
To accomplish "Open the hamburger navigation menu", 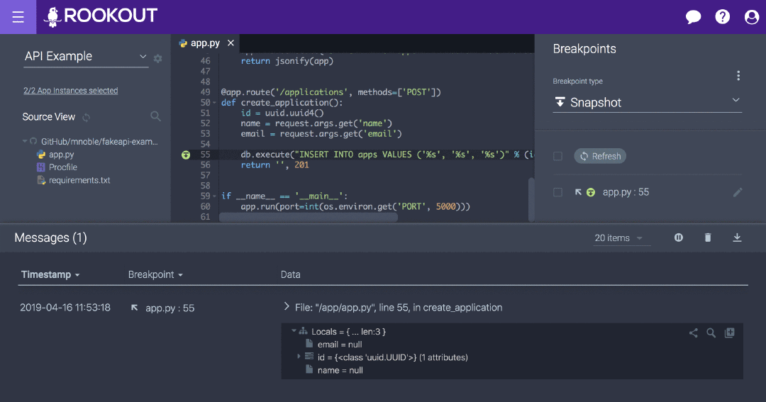I will tap(18, 17).
